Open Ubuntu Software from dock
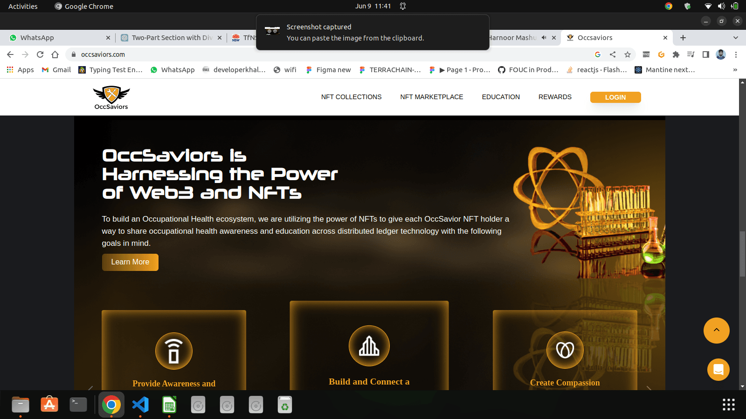This screenshot has width=746, height=419. pyautogui.click(x=49, y=405)
